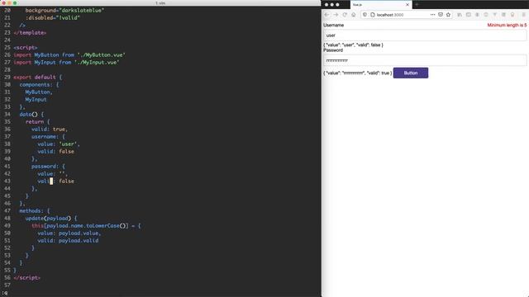
Task: Click 'MyButton.vue' import path on line 26
Action: click(101, 55)
